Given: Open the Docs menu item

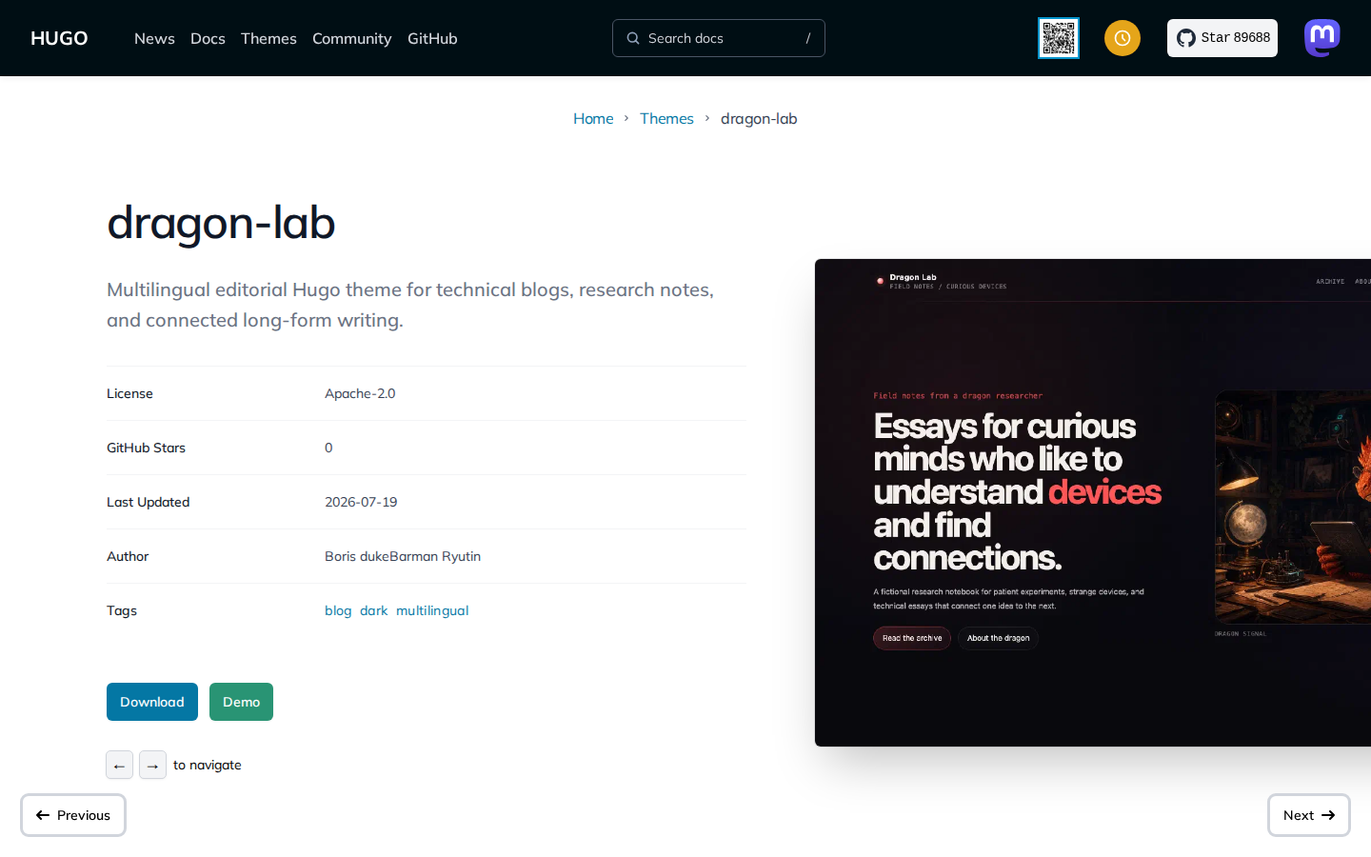Looking at the screenshot, I should 208,38.
